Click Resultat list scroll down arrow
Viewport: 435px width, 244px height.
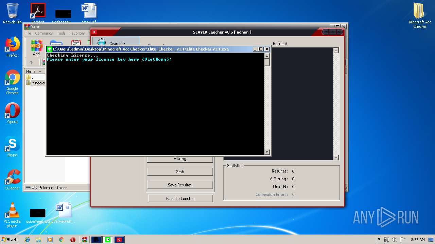coord(336,157)
